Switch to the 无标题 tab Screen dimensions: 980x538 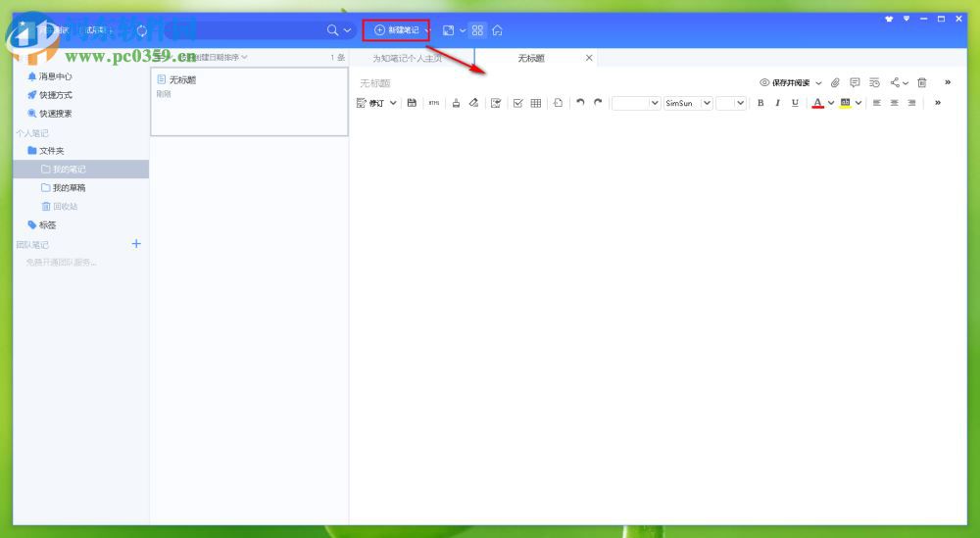[531, 58]
